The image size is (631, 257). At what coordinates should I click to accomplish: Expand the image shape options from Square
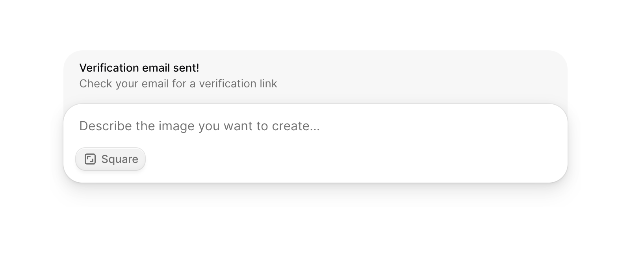[x=111, y=159]
